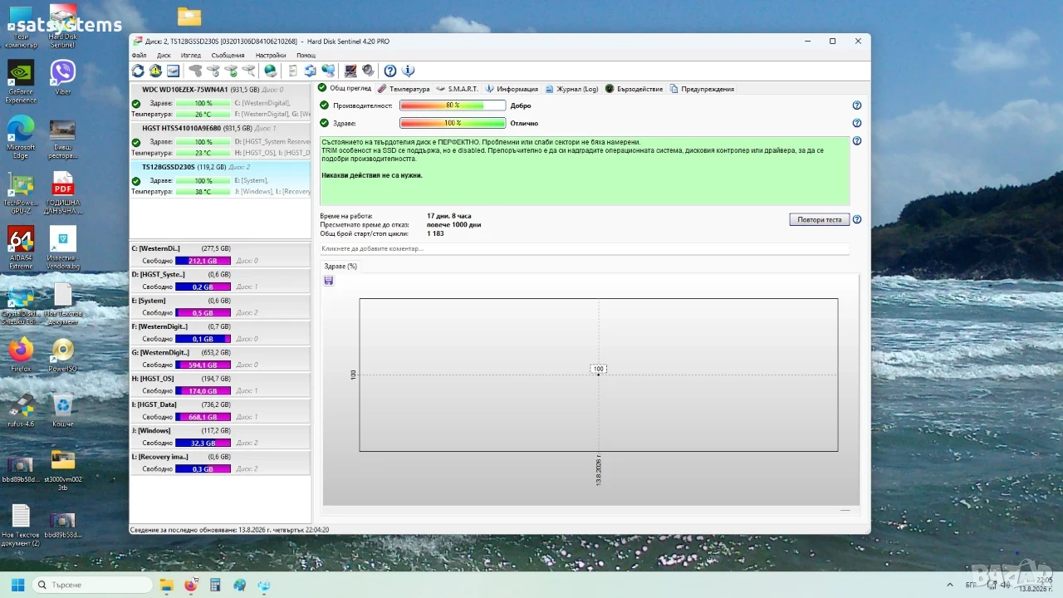The width and height of the screenshot is (1063, 598).
Task: Select the Microsoft Edge desktop icon
Action: click(x=21, y=137)
